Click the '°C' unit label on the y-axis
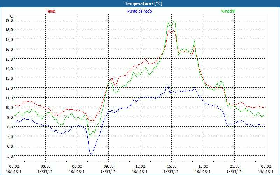Viewport: 280px width, 175px height. [x=10, y=16]
